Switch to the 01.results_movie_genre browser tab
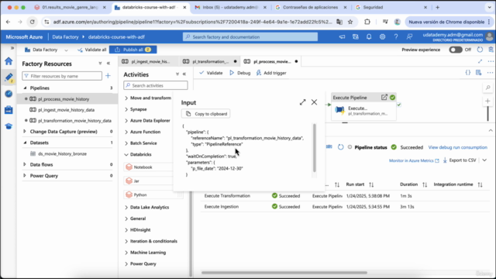The width and height of the screenshot is (496, 279). pyautogui.click(x=70, y=7)
